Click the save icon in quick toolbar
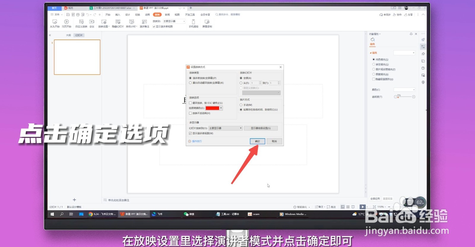This screenshot has height=247, width=475. (68, 15)
